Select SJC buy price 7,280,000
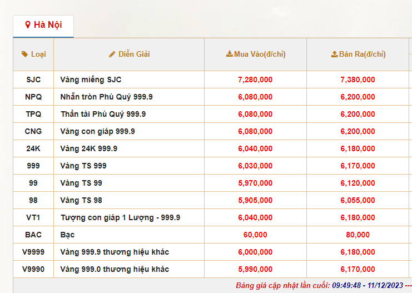Screen dimensions: 412x293 point(255,80)
